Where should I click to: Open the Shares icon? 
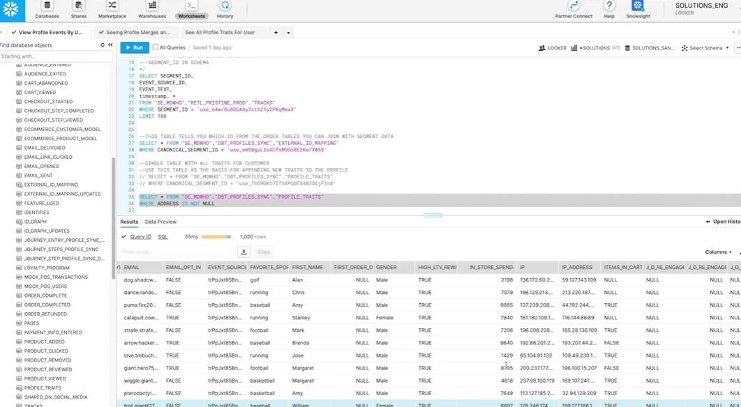coord(78,6)
